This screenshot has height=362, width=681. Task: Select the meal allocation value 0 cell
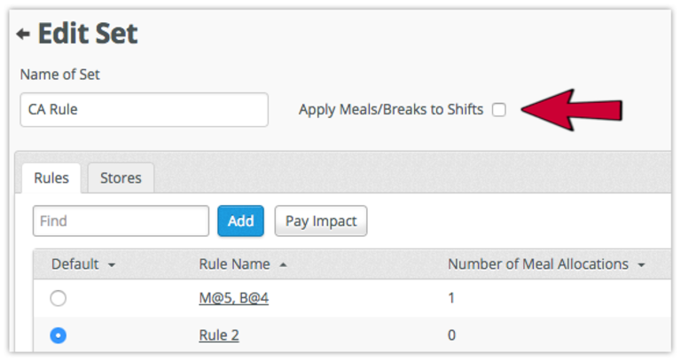pos(451,335)
